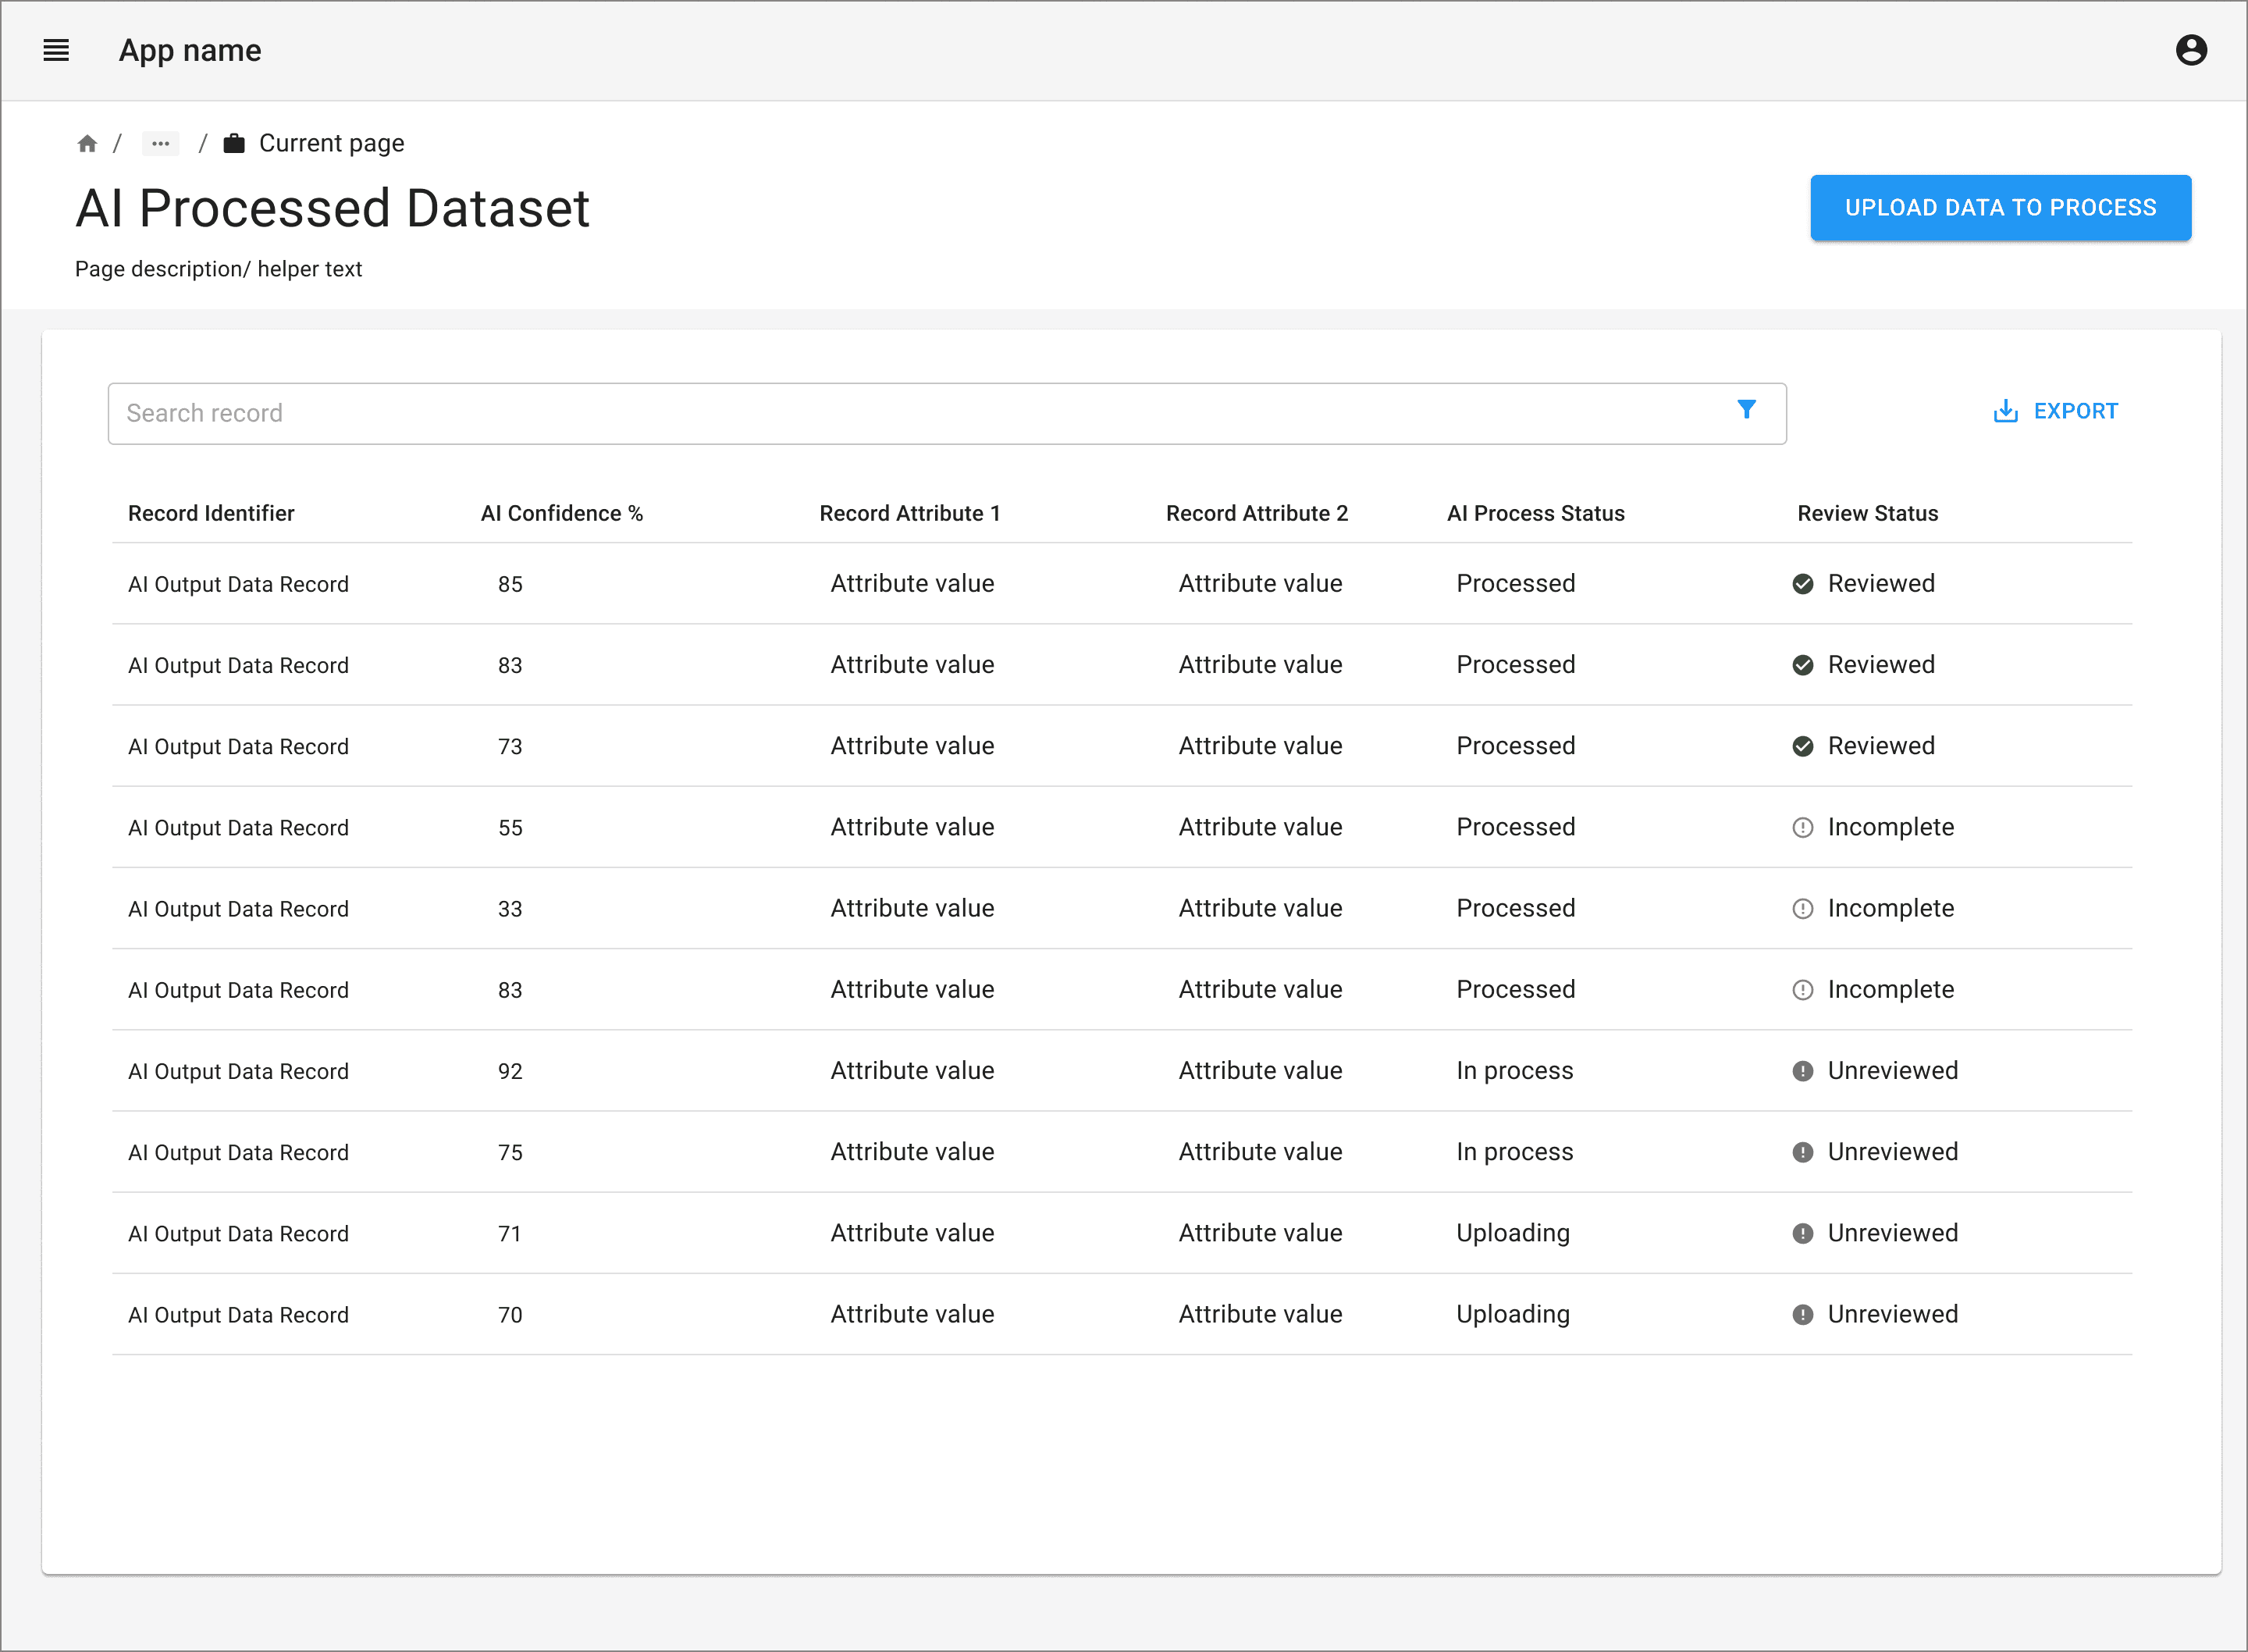The height and width of the screenshot is (1652, 2248).
Task: Click the EXPORT text button
Action: (2075, 411)
